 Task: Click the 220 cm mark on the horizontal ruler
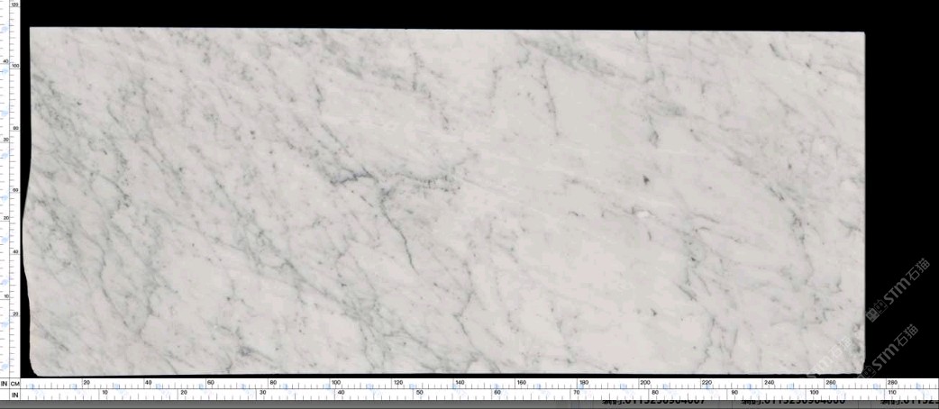(707, 382)
